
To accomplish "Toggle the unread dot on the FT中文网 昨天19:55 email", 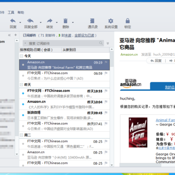I will click(23, 93).
